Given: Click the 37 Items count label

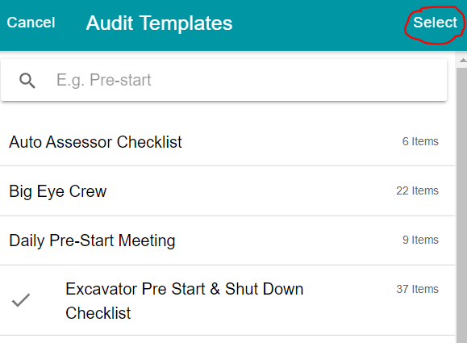Looking at the screenshot, I should click(x=417, y=289).
